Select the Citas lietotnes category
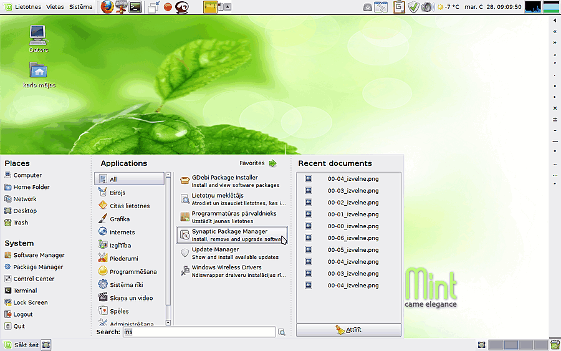Image resolution: width=561 pixels, height=351 pixels. 129,206
